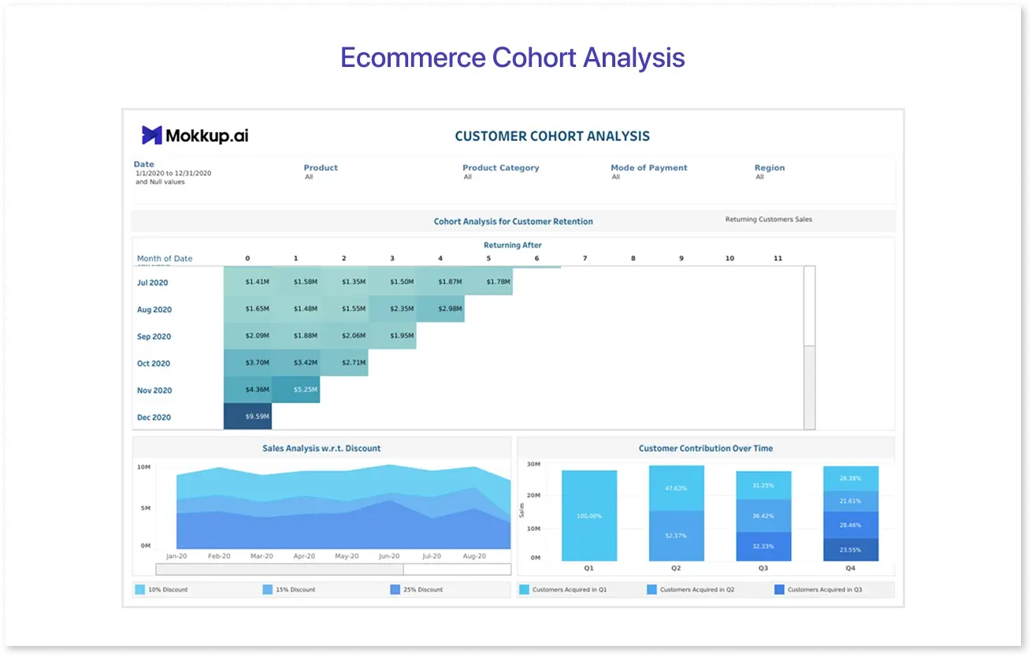Viewport: 1032px width, 657px height.
Task: Click the 10% Discount legend swatch
Action: [x=139, y=589]
